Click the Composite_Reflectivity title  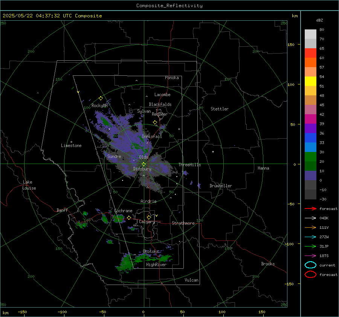[x=169, y=6]
